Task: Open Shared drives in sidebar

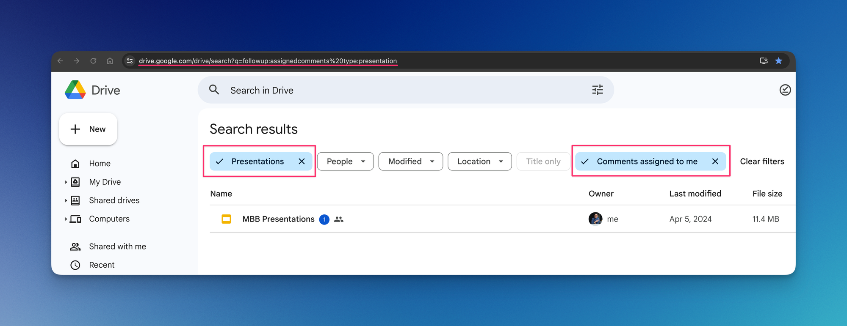Action: [114, 200]
